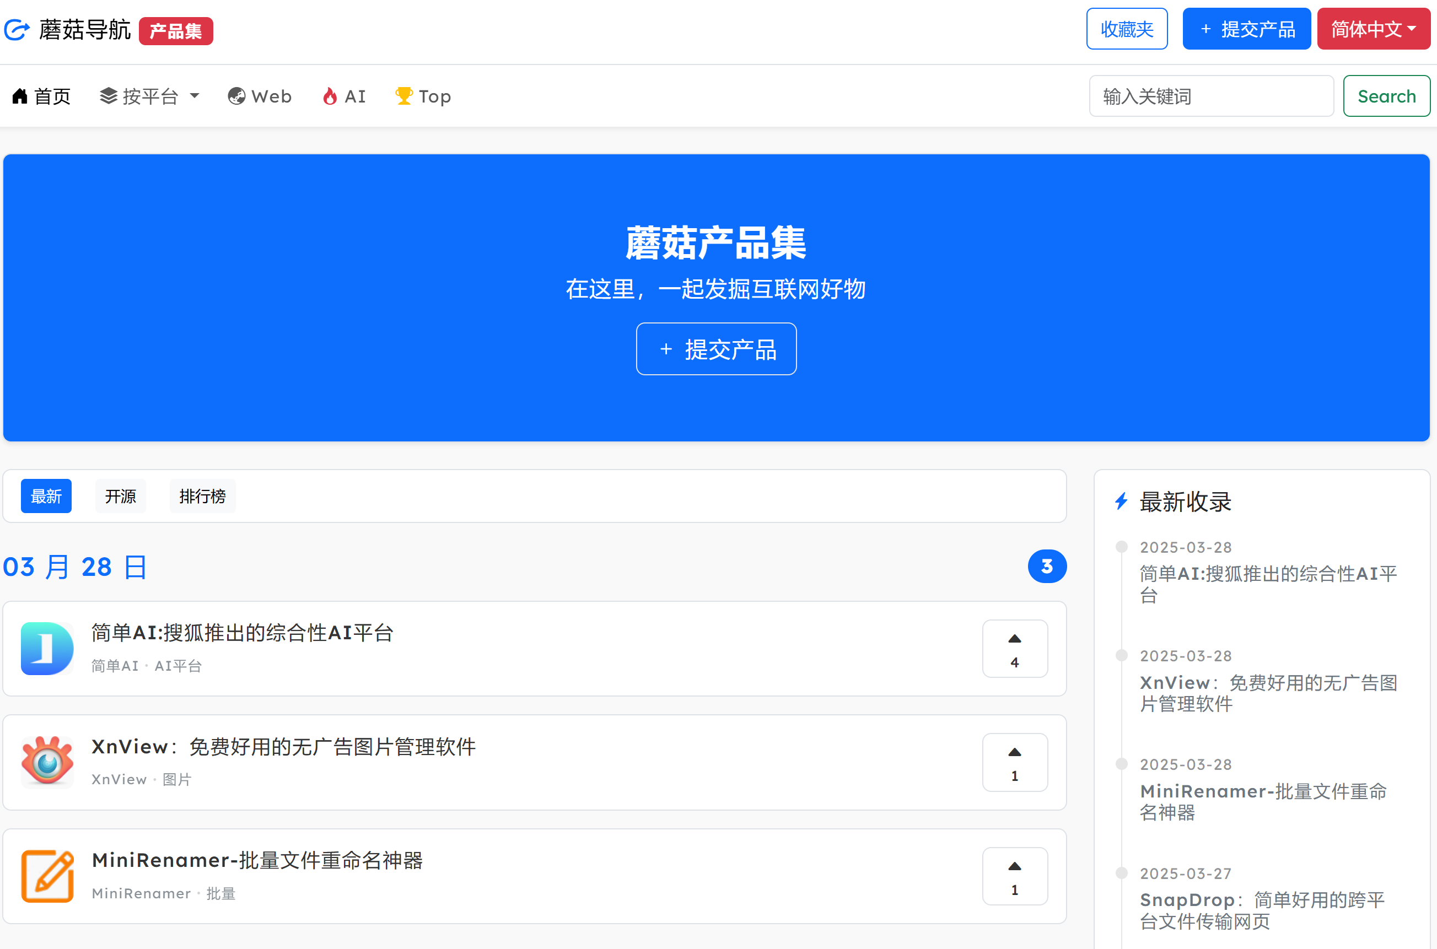Expand the 按平台 dropdown menu
Image resolution: width=1437 pixels, height=949 pixels.
149,96
